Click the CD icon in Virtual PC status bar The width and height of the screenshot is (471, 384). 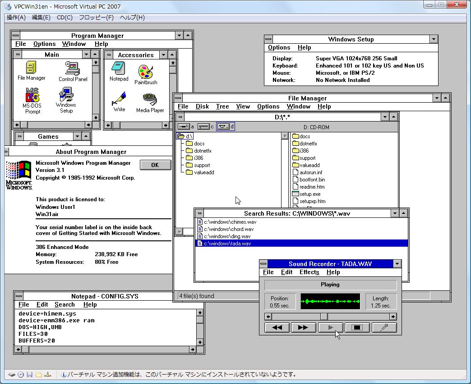point(20,375)
